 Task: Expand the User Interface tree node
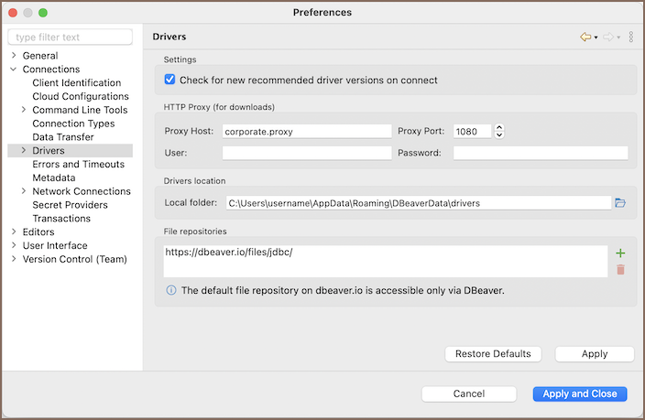[14, 245]
